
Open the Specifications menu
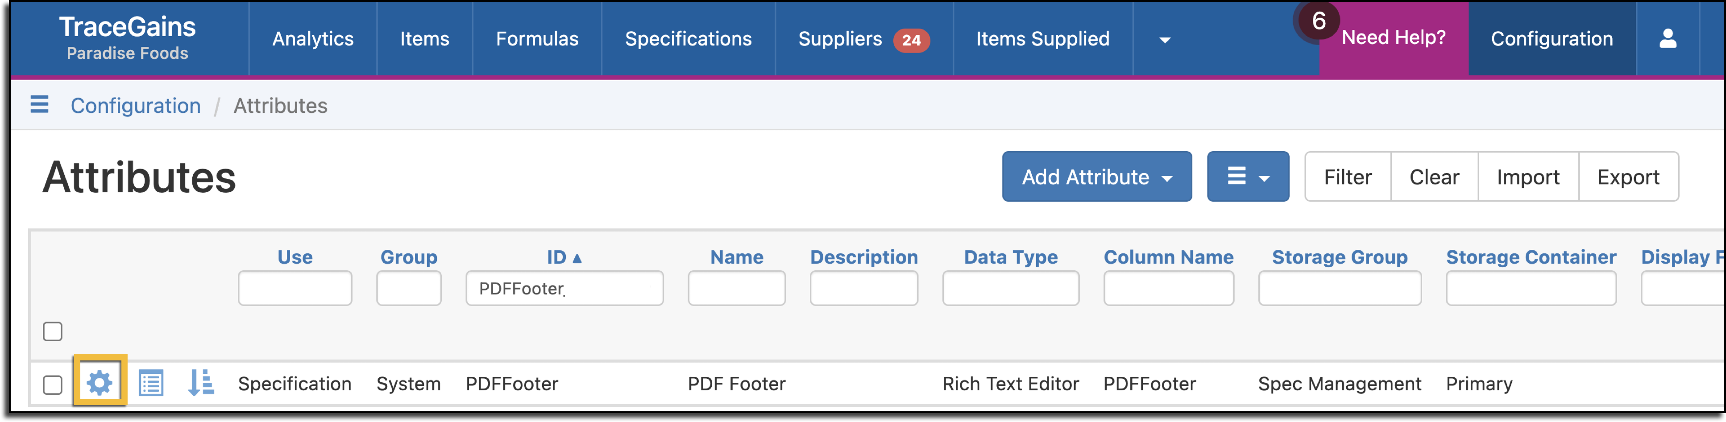688,39
